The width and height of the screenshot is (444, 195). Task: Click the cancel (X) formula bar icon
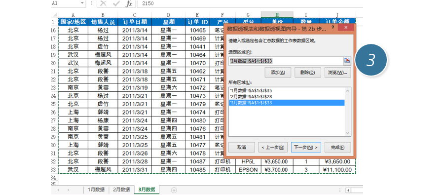click(104, 3)
